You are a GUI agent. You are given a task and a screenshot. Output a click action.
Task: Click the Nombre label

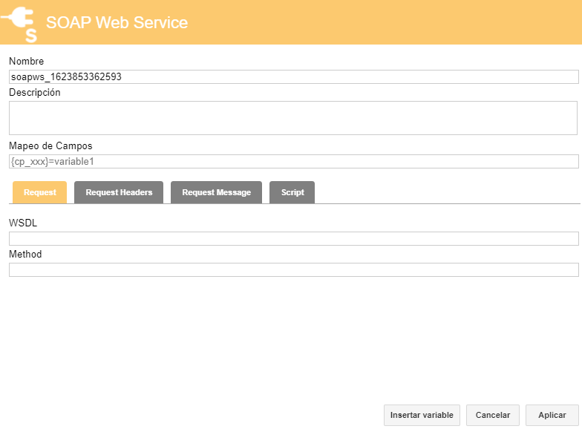pos(27,61)
